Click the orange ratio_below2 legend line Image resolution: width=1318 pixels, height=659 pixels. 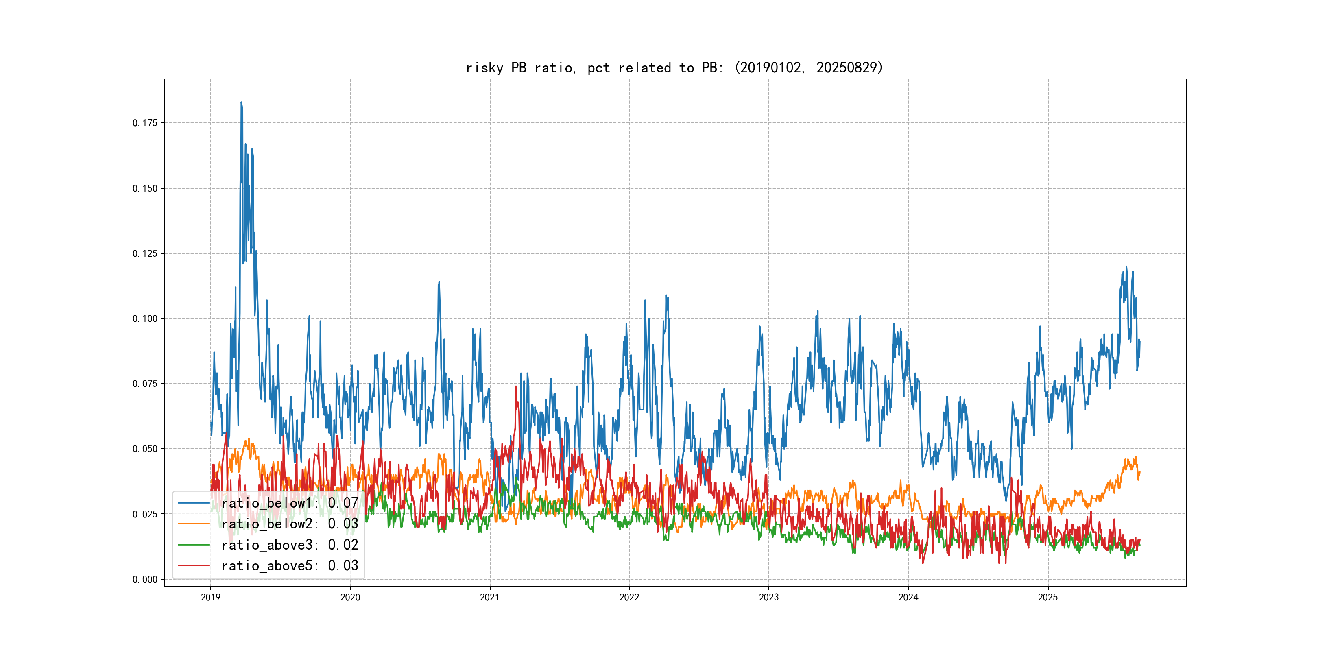point(193,524)
